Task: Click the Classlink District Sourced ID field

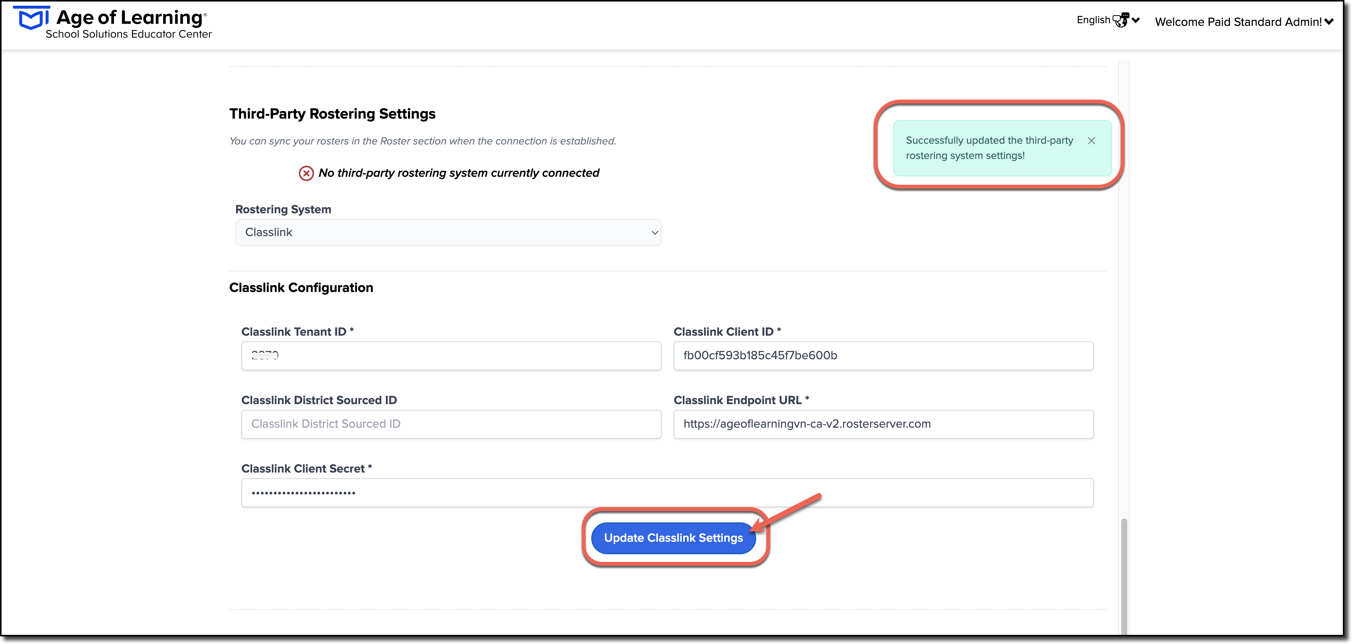Action: (451, 424)
